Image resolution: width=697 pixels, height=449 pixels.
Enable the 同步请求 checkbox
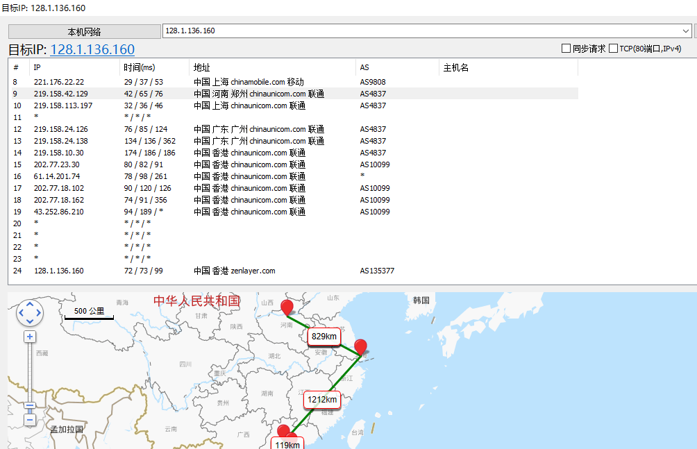[566, 48]
